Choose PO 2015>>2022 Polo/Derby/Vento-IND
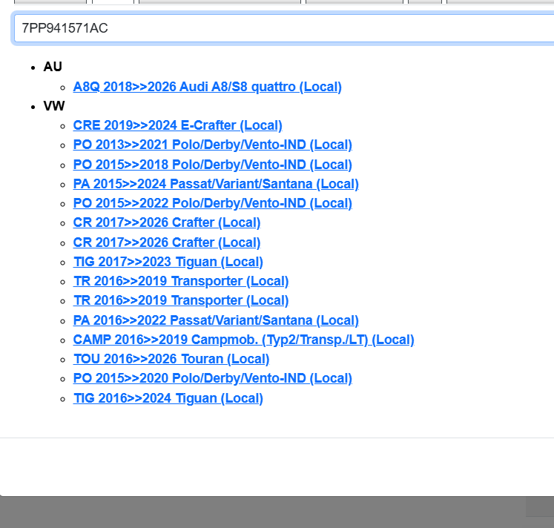The image size is (554, 528). [212, 203]
